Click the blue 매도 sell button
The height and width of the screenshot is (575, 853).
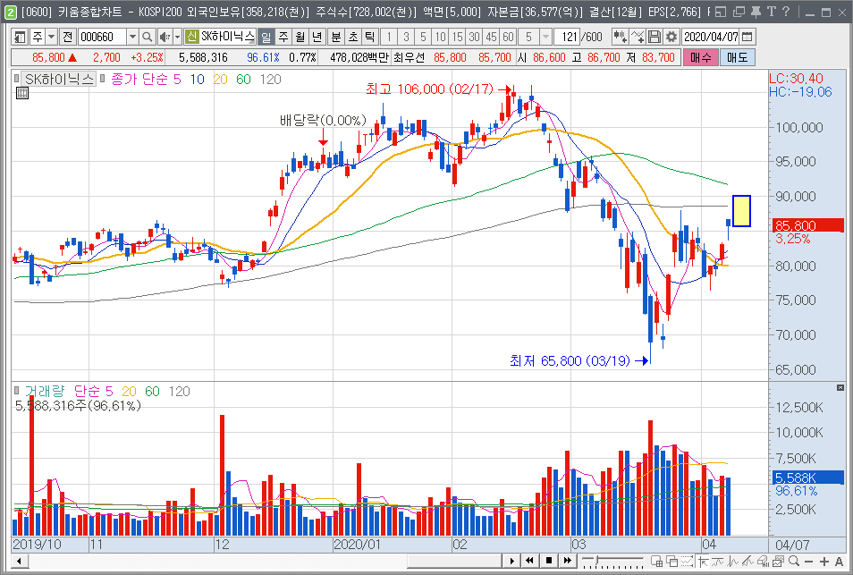(737, 57)
